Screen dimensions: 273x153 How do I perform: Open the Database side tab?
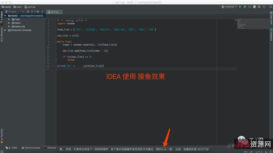[x=271, y=35]
